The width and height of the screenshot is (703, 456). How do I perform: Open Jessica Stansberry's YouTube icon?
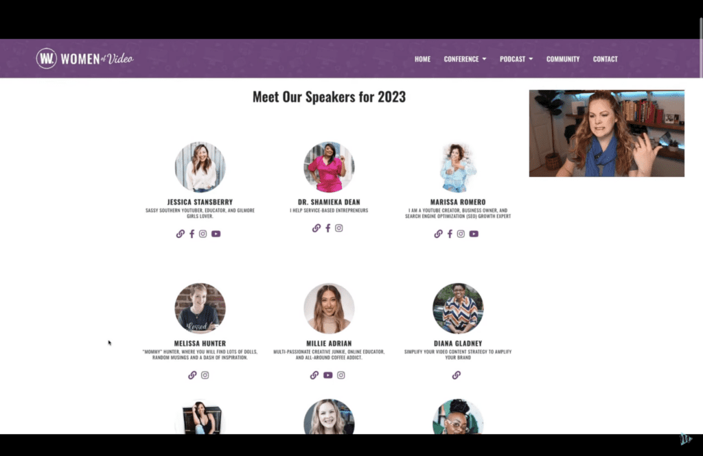coord(216,234)
